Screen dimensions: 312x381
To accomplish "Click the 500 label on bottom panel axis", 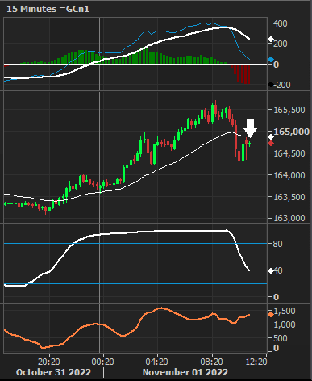I will (x=280, y=338).
